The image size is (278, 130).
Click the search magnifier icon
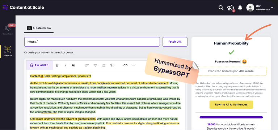pos(221,8)
